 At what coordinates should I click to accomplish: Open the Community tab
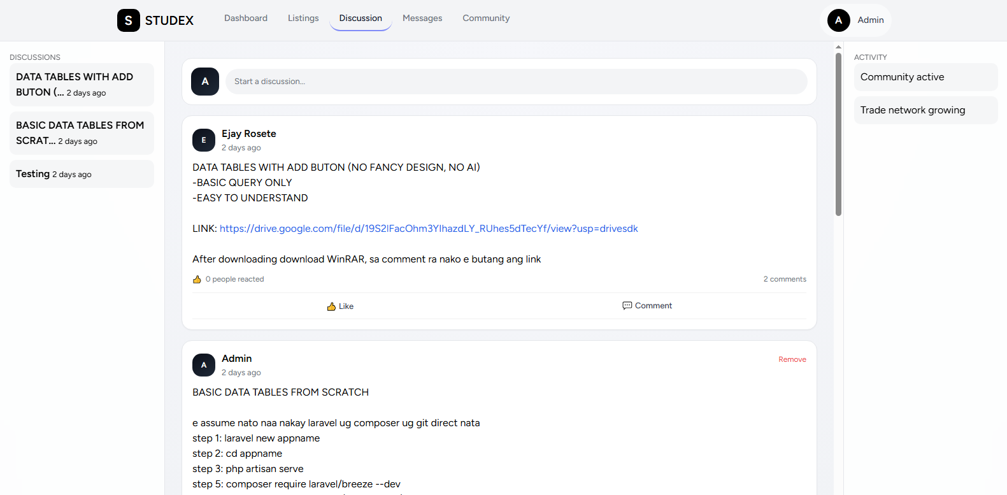486,18
